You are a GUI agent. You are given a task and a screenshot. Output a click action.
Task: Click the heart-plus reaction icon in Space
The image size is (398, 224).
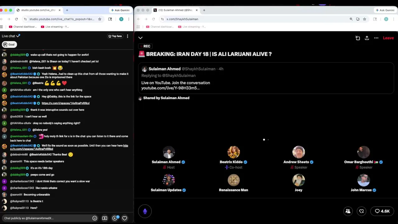click(362, 211)
